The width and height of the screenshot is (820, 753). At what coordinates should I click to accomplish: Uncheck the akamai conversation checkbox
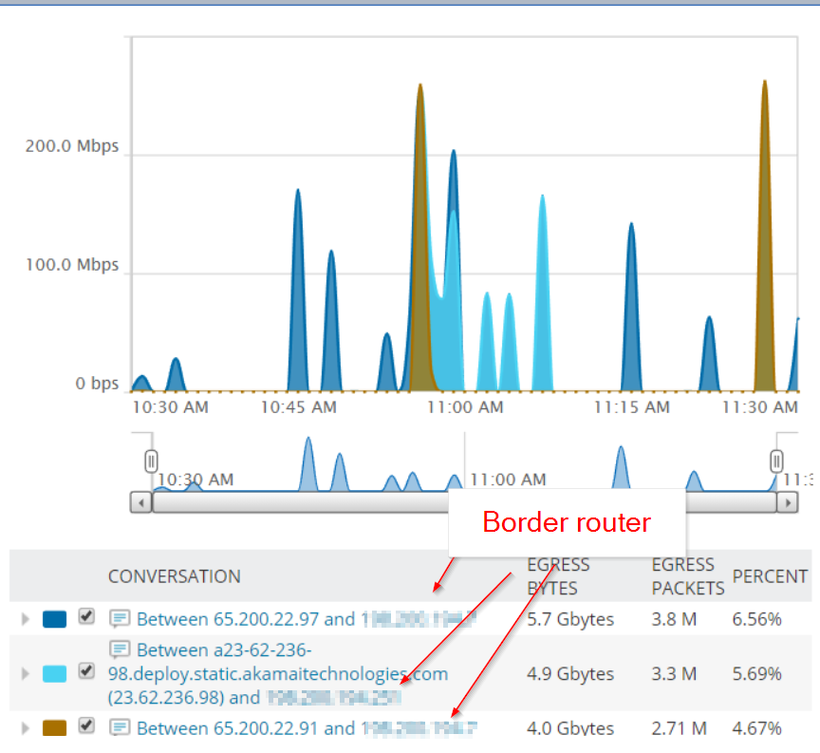pos(86,670)
